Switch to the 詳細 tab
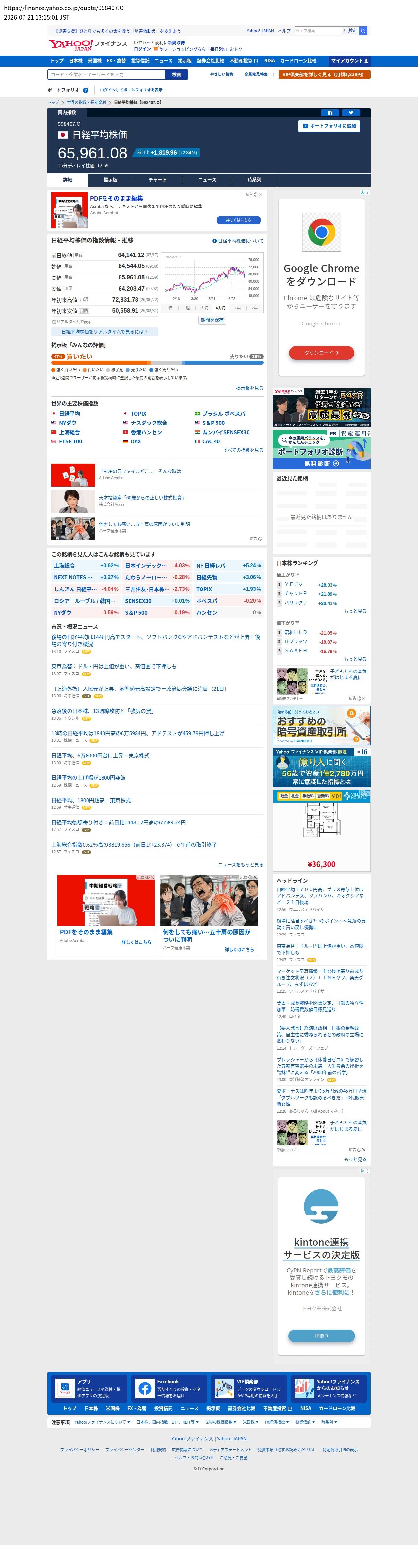Image resolution: width=418 pixels, height=1545 pixels. pos(68,180)
